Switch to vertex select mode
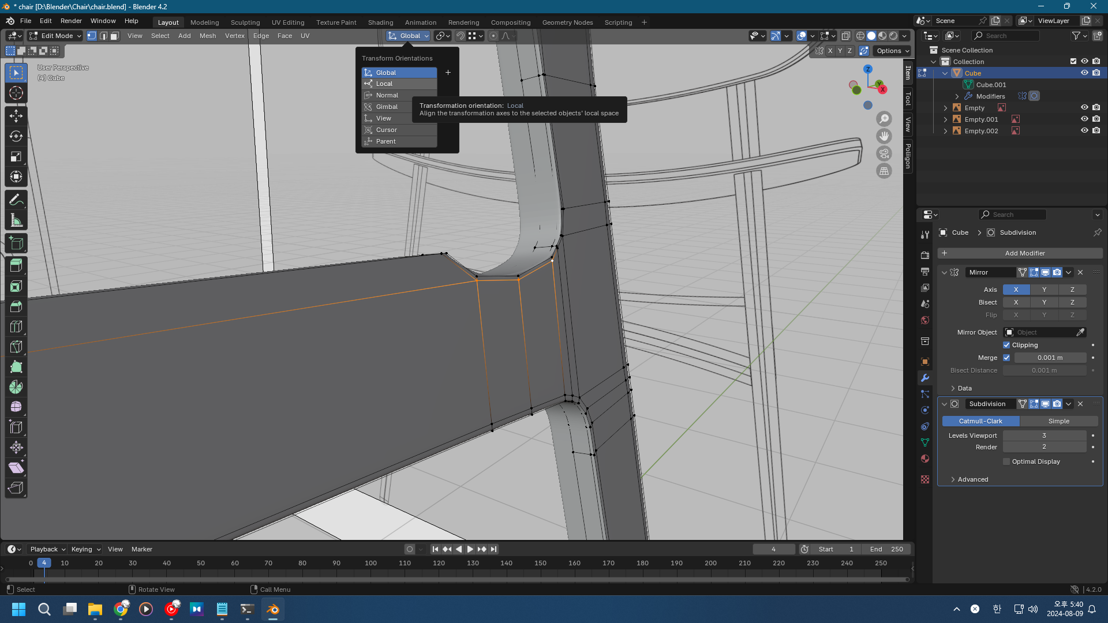This screenshot has height=623, width=1108. pos(92,36)
